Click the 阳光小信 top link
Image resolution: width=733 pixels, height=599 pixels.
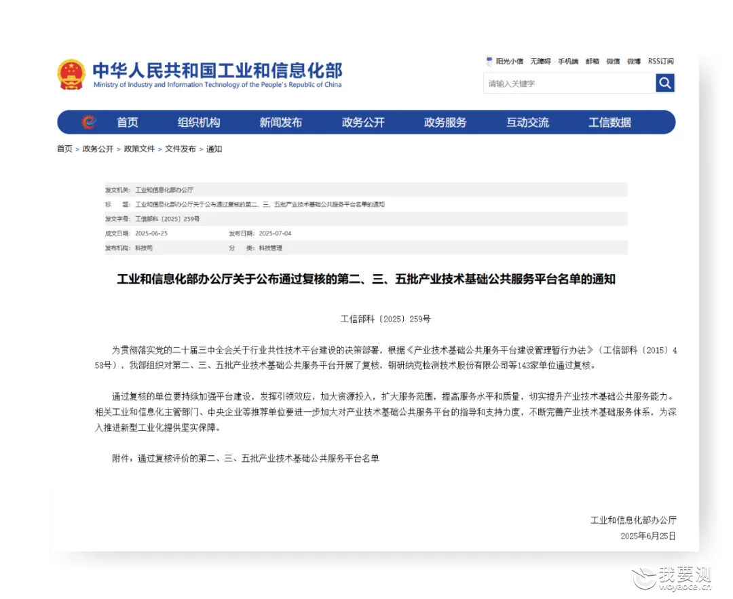(510, 61)
